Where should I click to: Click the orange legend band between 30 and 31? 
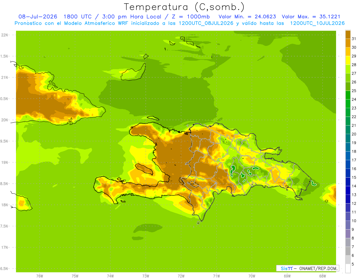348,43
